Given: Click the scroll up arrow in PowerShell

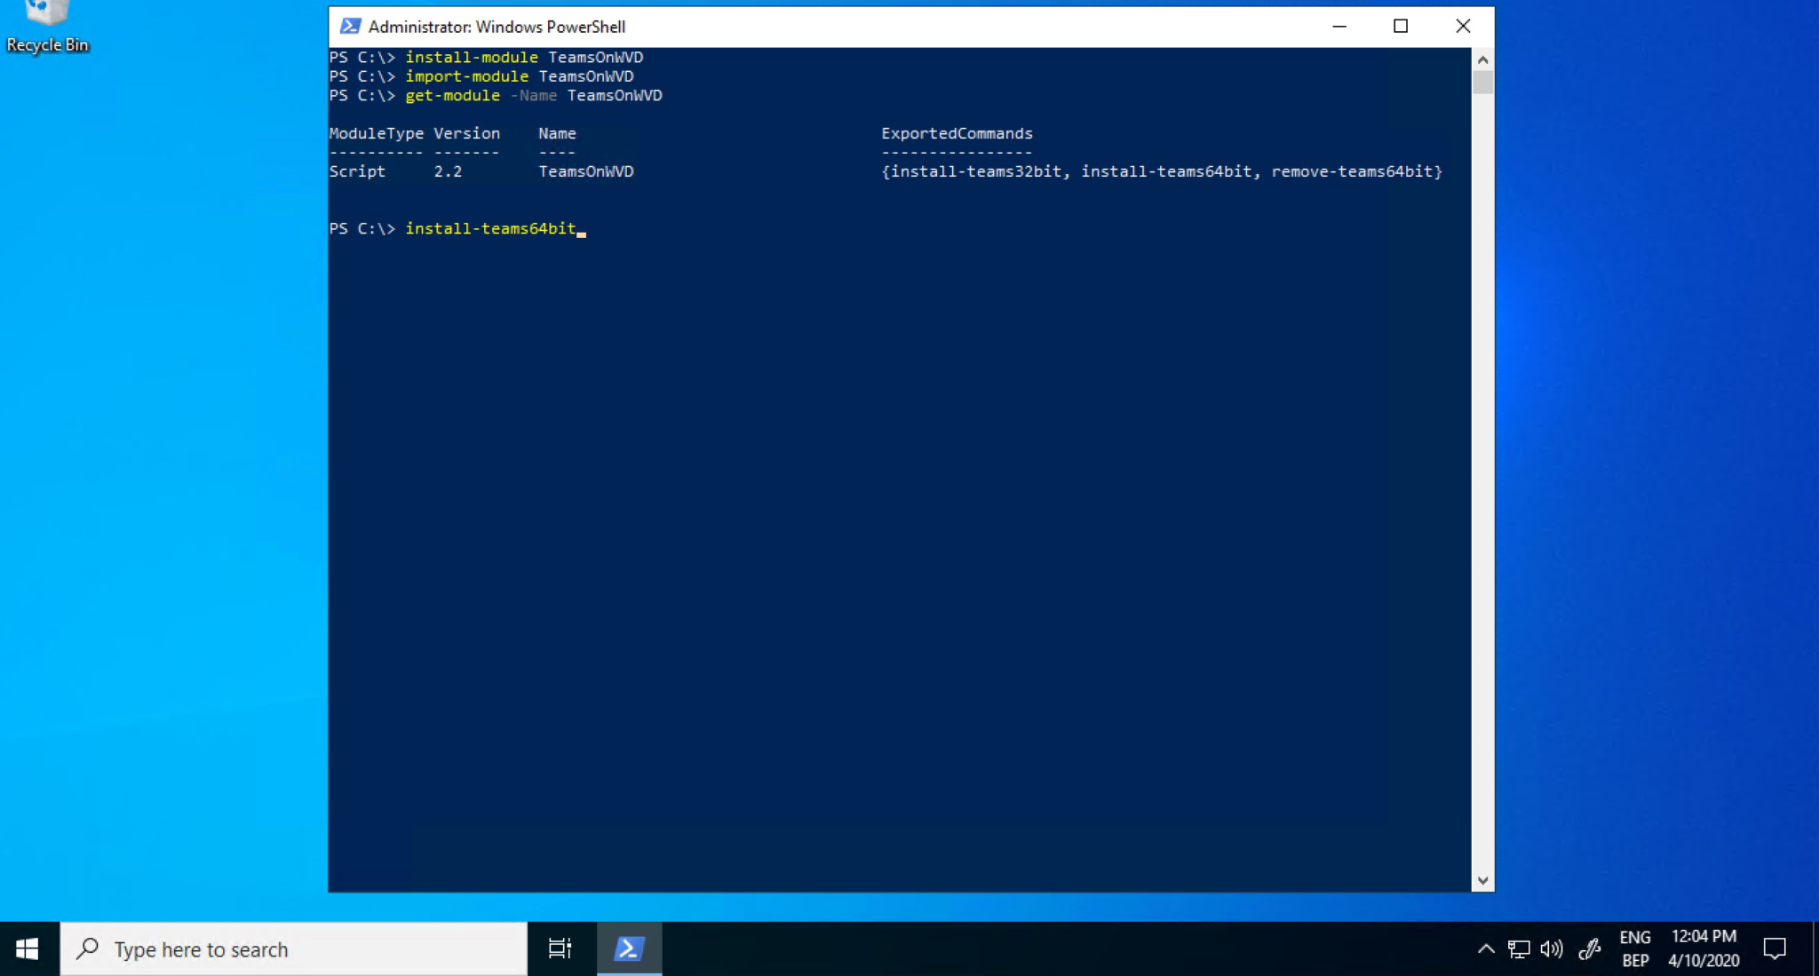Looking at the screenshot, I should pos(1482,59).
